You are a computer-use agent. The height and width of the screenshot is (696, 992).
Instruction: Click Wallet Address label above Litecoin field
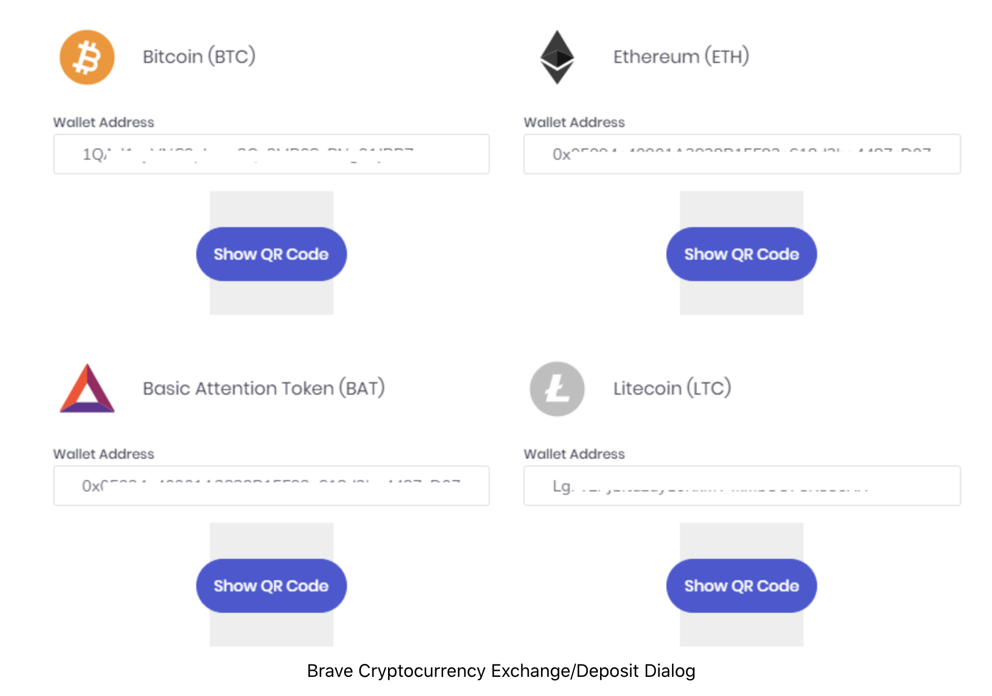(574, 454)
